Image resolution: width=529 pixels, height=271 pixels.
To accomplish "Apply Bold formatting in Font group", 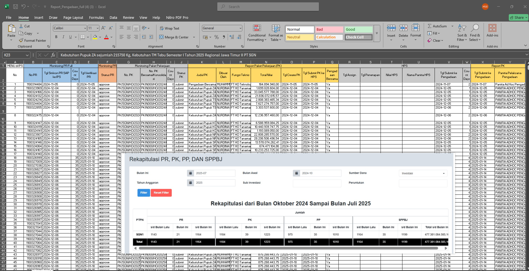I will coord(56,37).
